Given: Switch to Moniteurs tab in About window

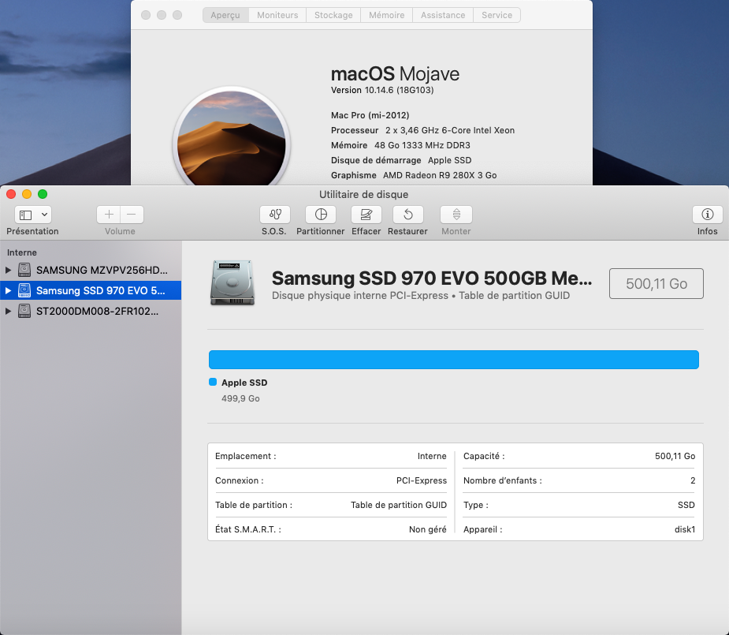Looking at the screenshot, I should (x=277, y=15).
